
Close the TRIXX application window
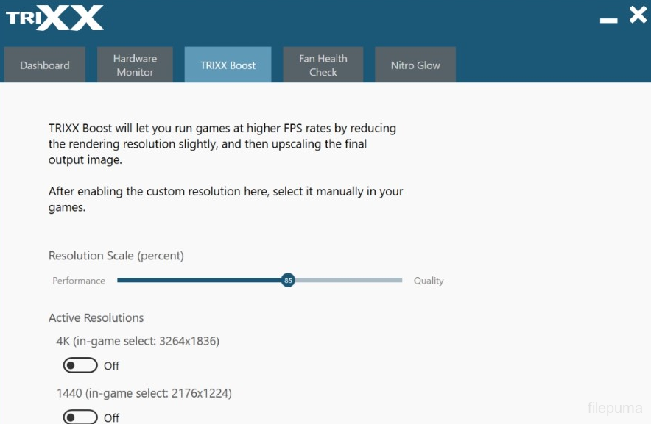tap(637, 15)
